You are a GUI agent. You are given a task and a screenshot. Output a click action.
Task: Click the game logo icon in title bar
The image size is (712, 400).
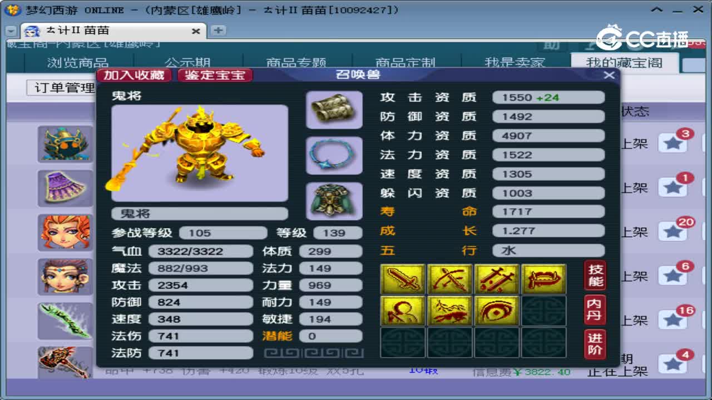(12, 9)
